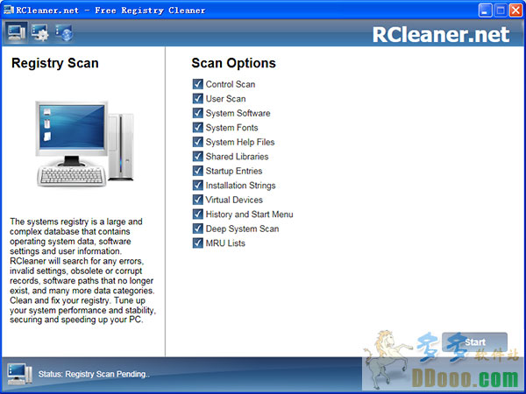Toggle the System Fonts checkbox

tap(197, 127)
